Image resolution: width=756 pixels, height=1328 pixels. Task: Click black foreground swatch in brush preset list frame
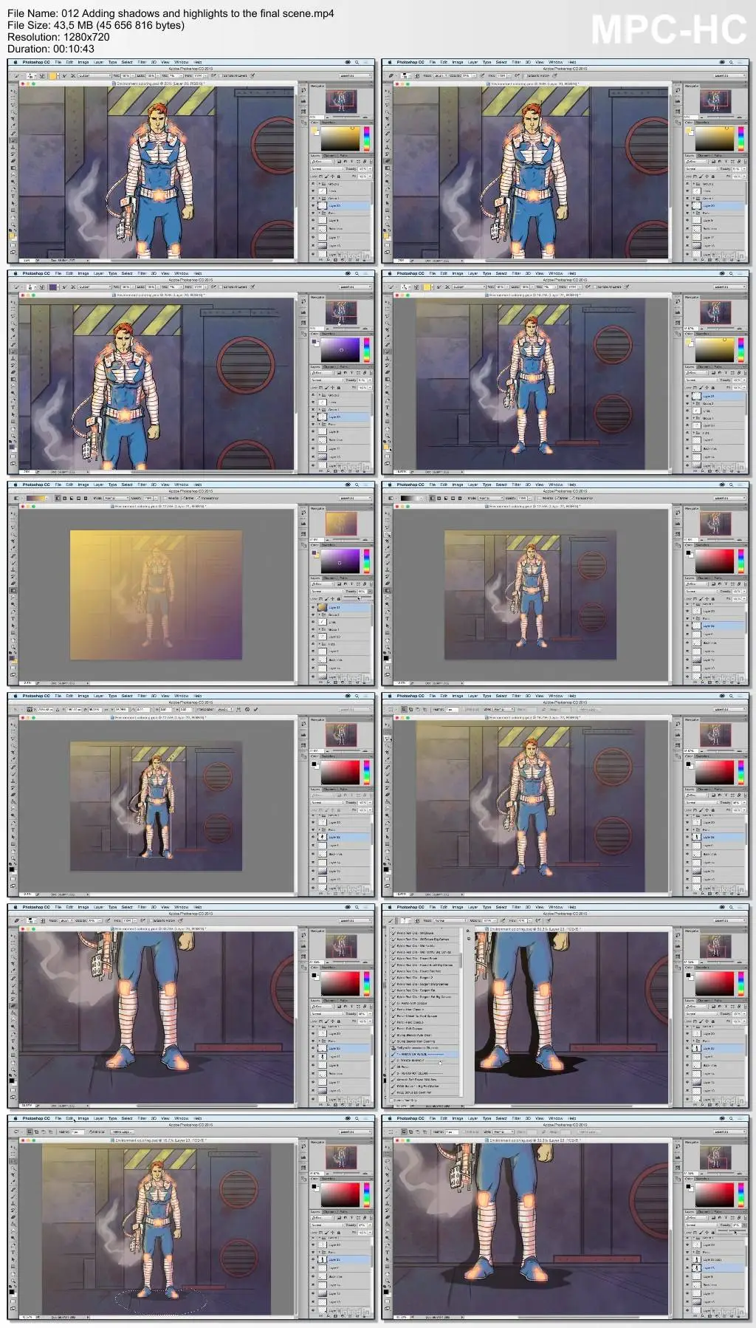click(x=688, y=975)
